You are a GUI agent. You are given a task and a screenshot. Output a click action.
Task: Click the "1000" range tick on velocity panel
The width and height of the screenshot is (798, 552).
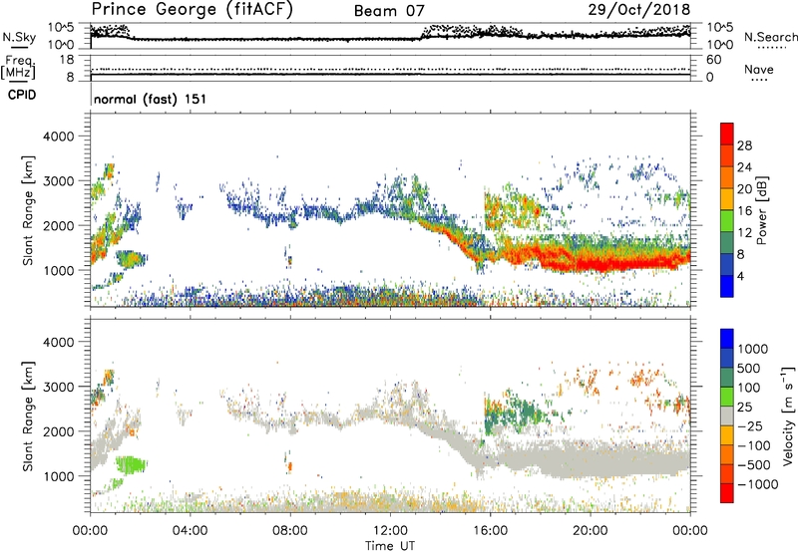click(59, 476)
